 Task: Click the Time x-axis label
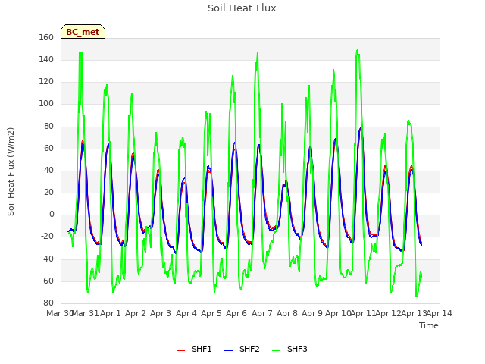click(x=429, y=325)
